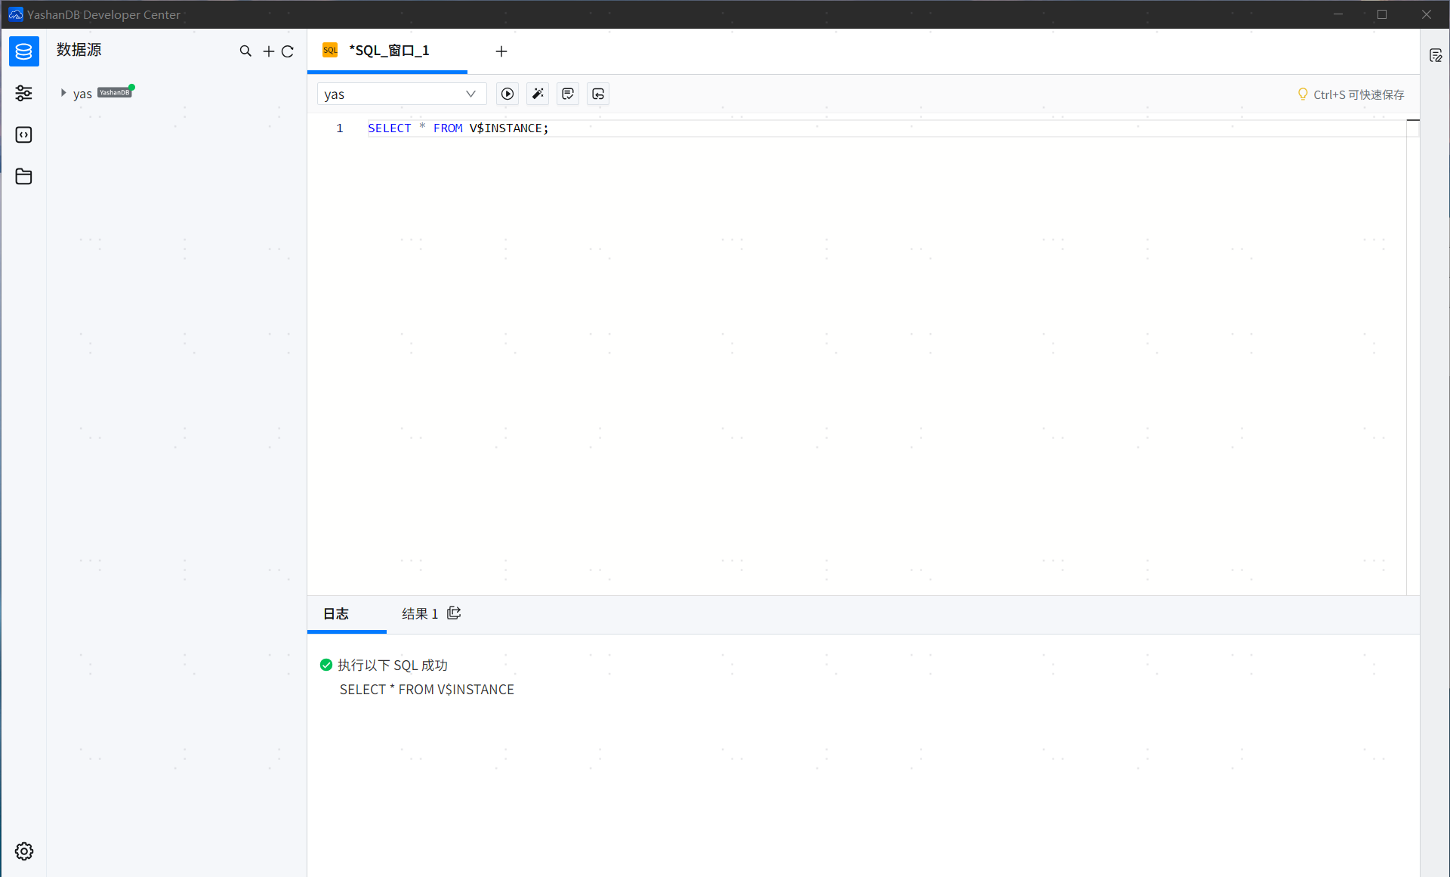1450x877 pixels.
Task: Open the yas connection dropdown
Action: [402, 94]
